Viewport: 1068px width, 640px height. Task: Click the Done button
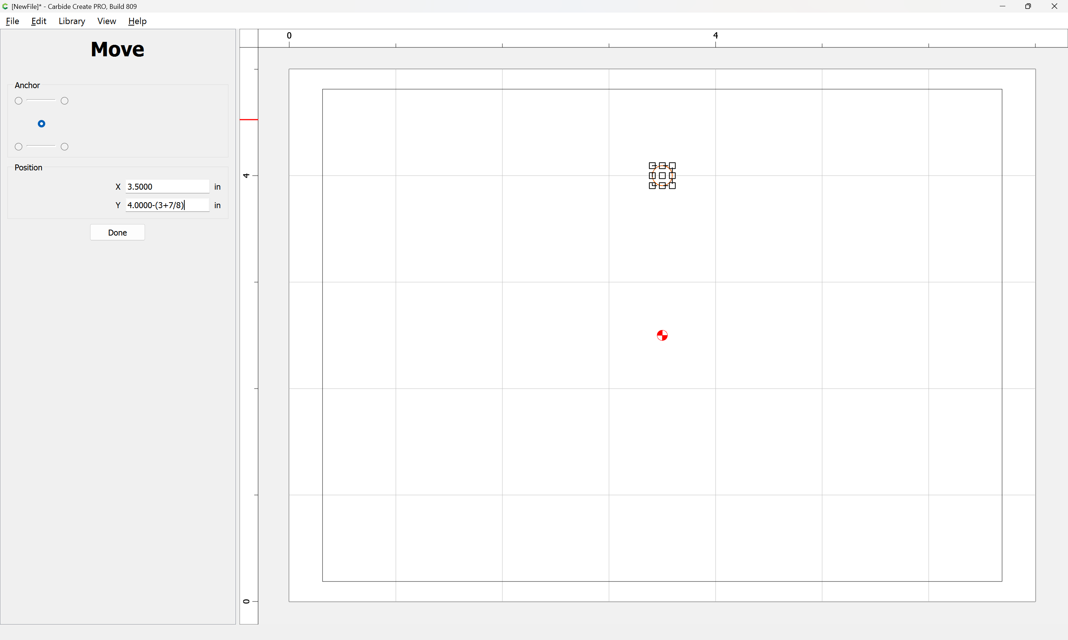tap(118, 233)
